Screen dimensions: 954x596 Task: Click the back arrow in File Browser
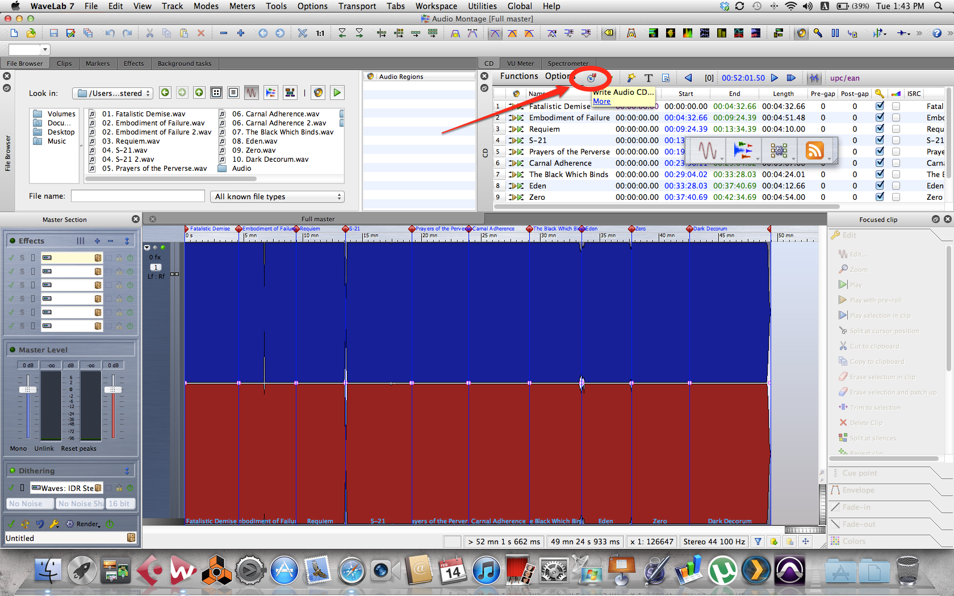point(165,93)
